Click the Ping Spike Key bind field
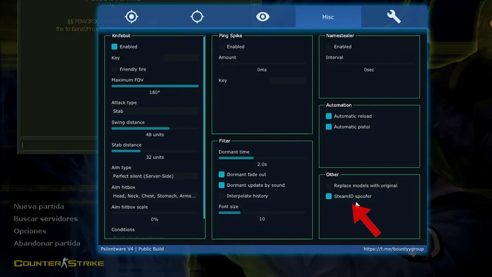 coord(287,80)
